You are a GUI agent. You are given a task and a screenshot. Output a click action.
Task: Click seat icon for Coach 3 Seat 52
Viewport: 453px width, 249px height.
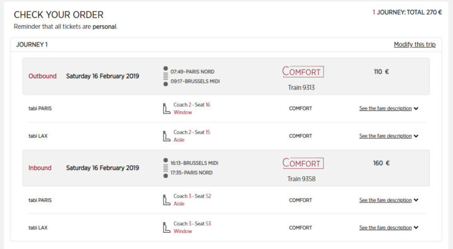coord(166,200)
